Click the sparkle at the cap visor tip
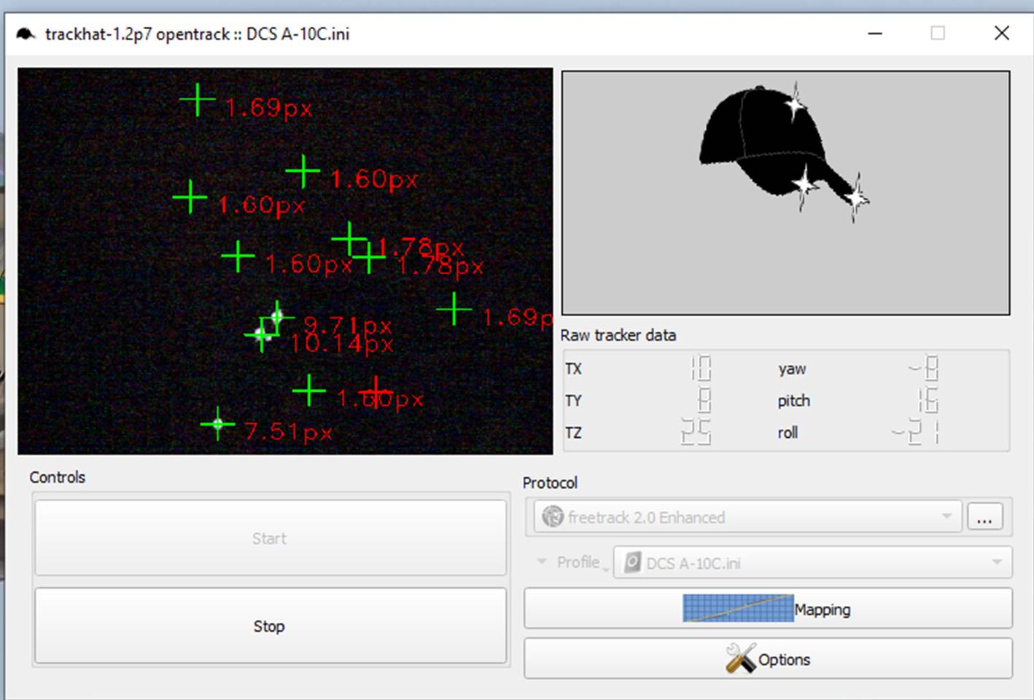 coord(856,198)
